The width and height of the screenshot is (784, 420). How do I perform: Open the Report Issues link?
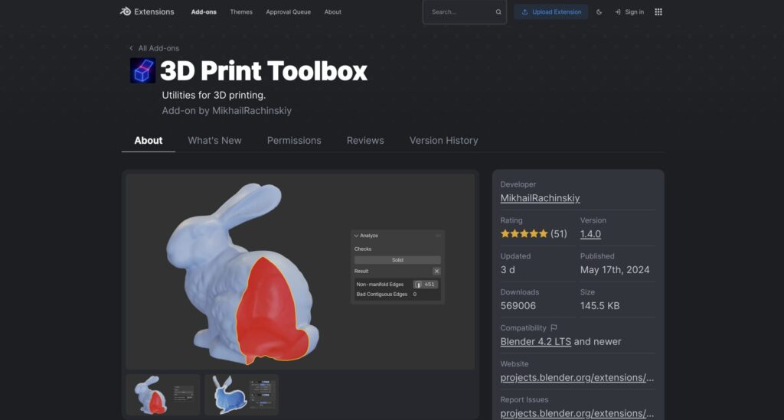577,414
